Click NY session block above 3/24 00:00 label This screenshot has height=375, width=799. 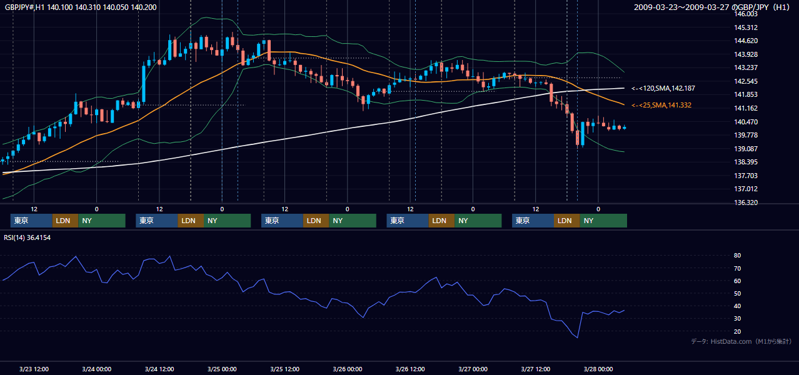[x=101, y=221]
